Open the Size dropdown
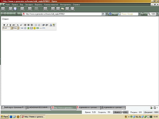This screenshot has width=159, height=119. click(x=16, y=28)
